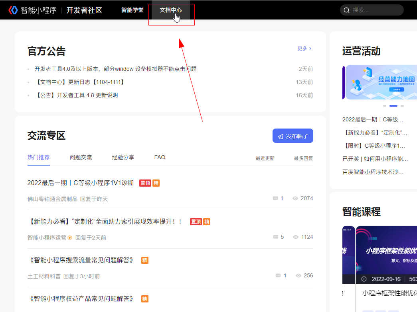Switch to 经验分享 tab
417x312 pixels.
click(x=123, y=157)
